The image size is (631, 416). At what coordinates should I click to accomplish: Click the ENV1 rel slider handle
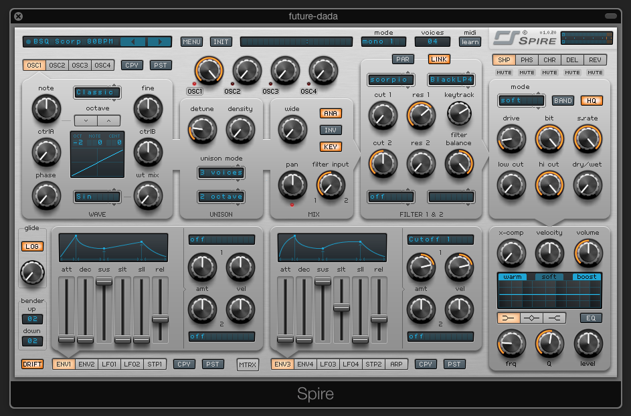(x=160, y=320)
